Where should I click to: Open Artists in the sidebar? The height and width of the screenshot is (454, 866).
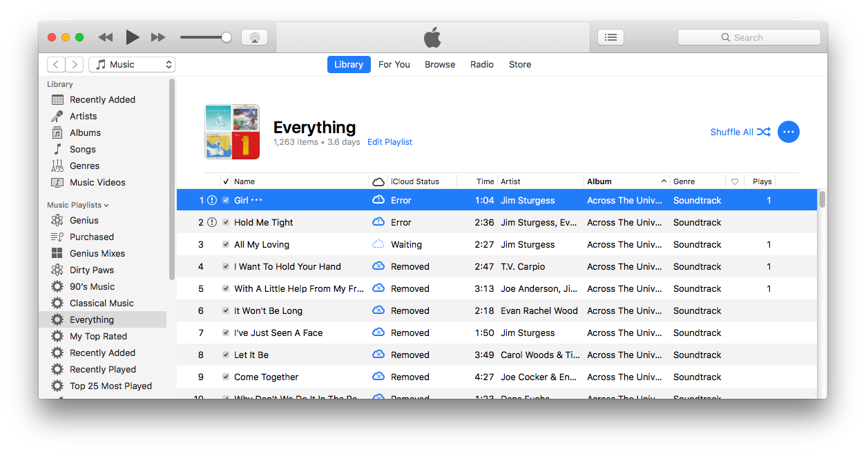pos(83,116)
